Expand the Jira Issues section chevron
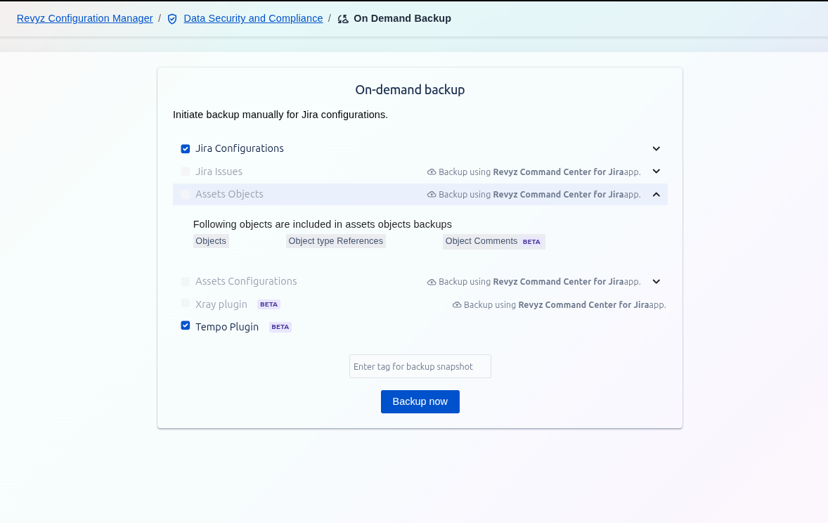The image size is (828, 523). point(656,172)
